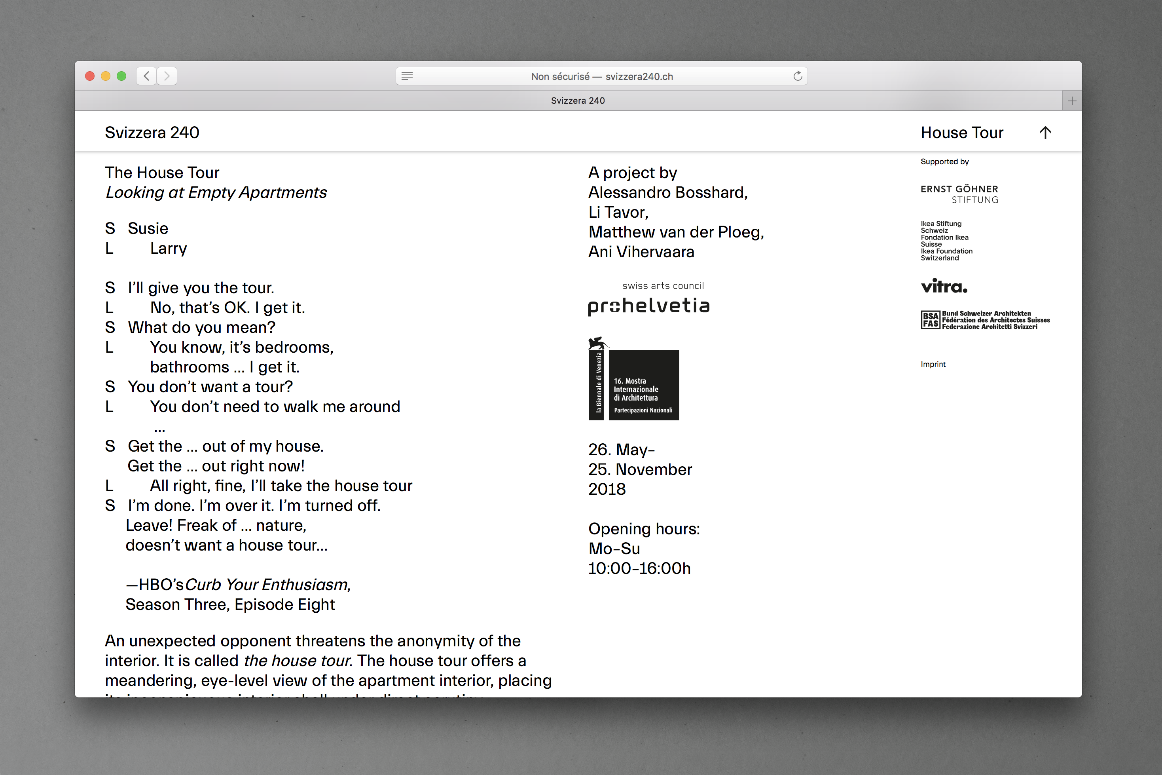
Task: Click the red close window button
Action: click(90, 76)
